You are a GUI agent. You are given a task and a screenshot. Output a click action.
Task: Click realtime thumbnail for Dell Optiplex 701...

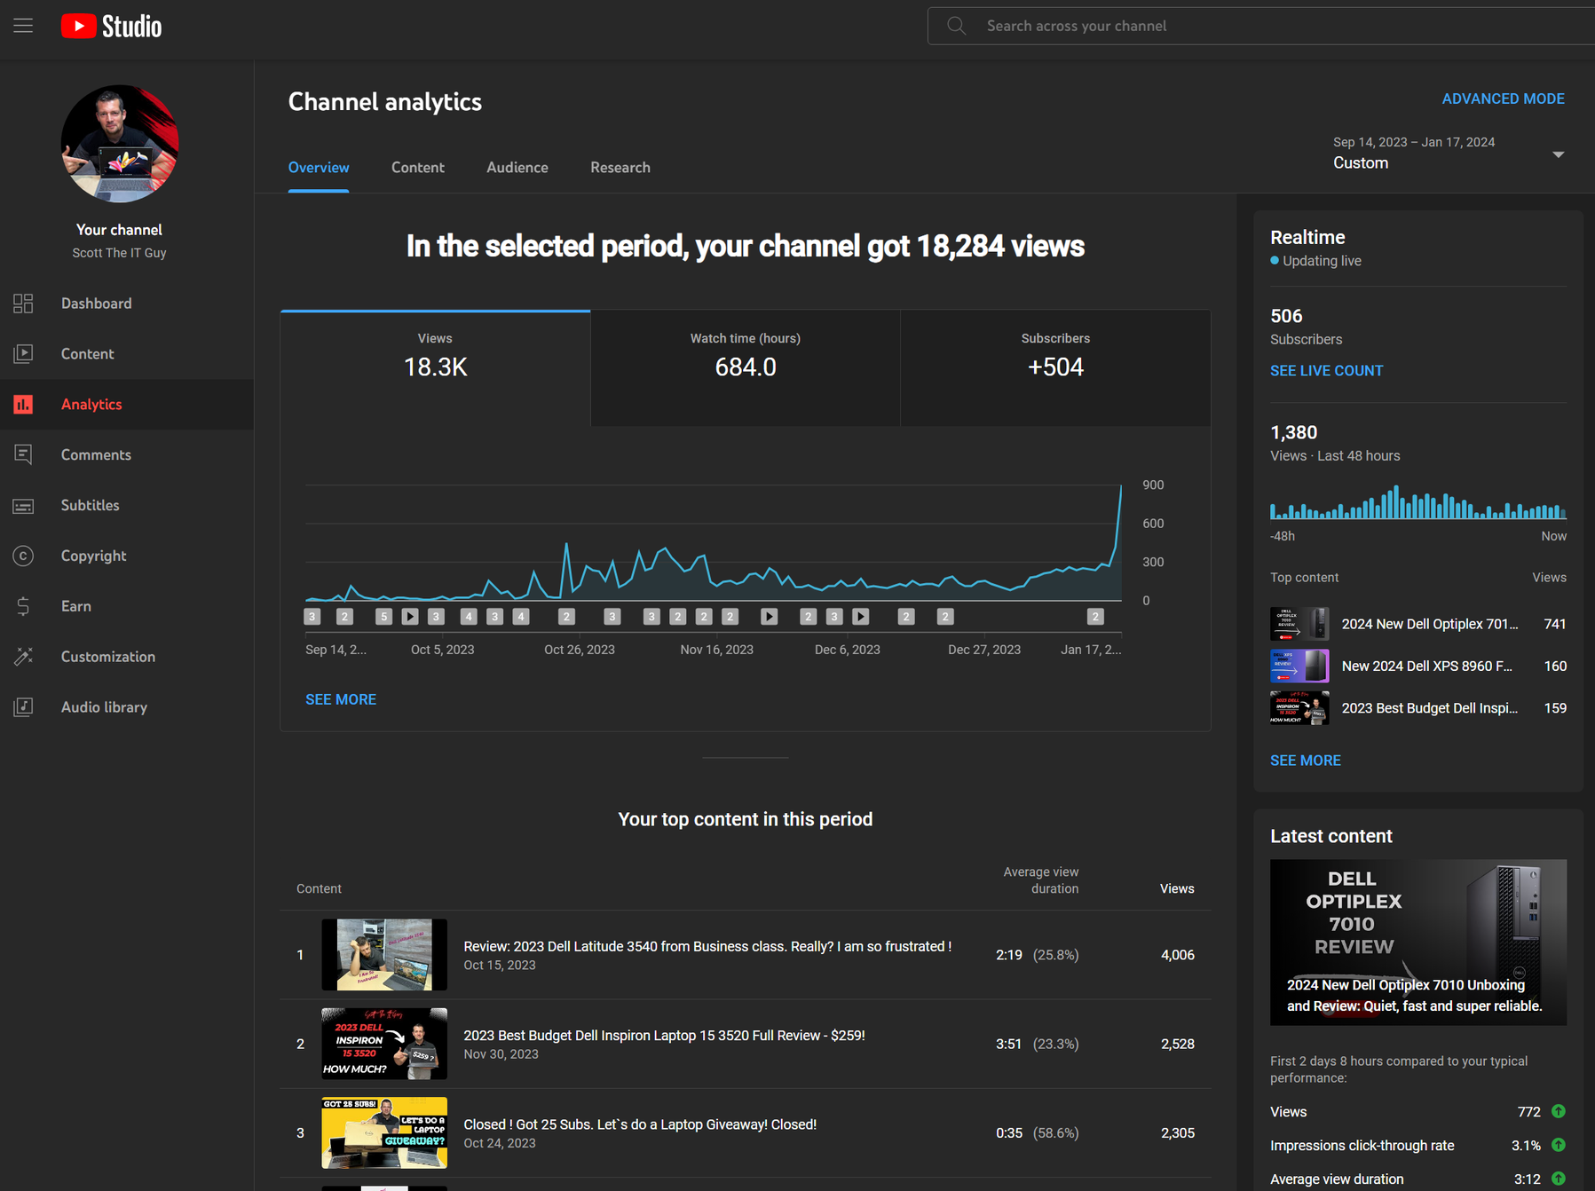click(x=1299, y=624)
